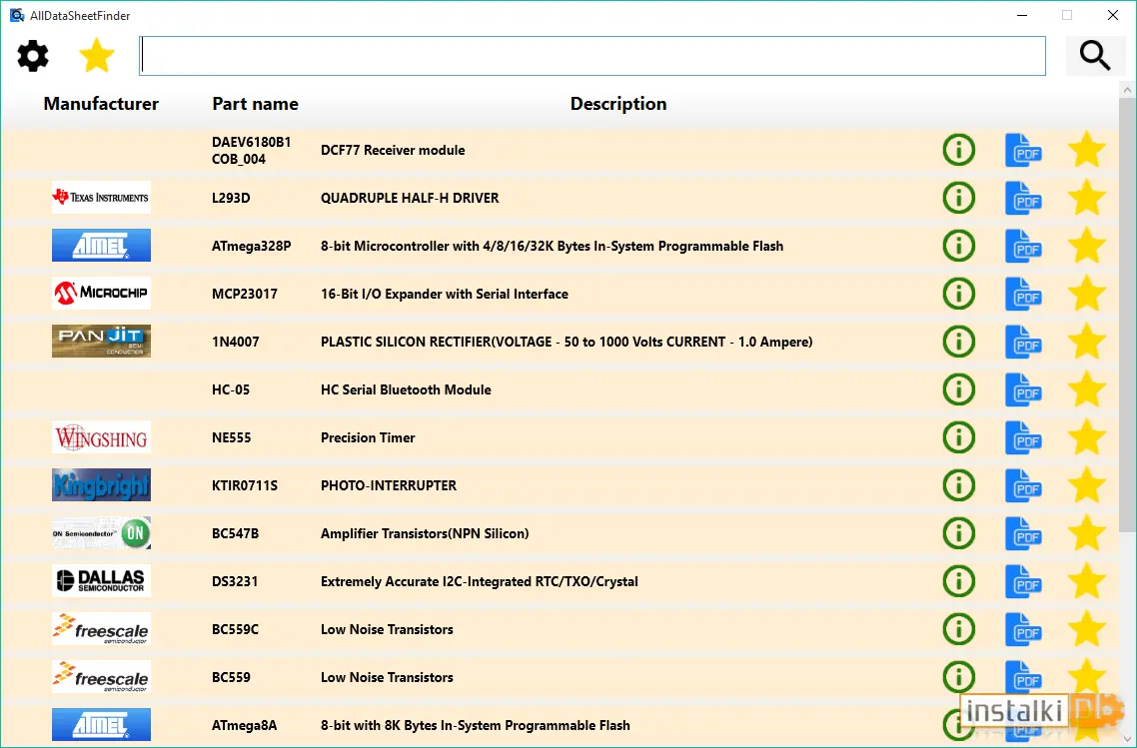Image resolution: width=1137 pixels, height=748 pixels.
Task: Toggle star on BC559C row
Action: [1087, 628]
